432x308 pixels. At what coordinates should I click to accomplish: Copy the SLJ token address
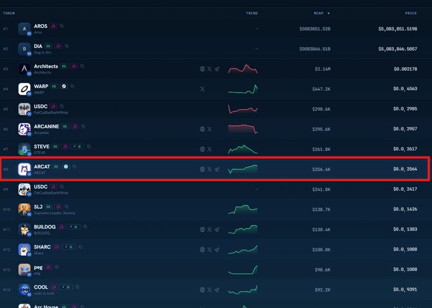[x=67, y=206]
